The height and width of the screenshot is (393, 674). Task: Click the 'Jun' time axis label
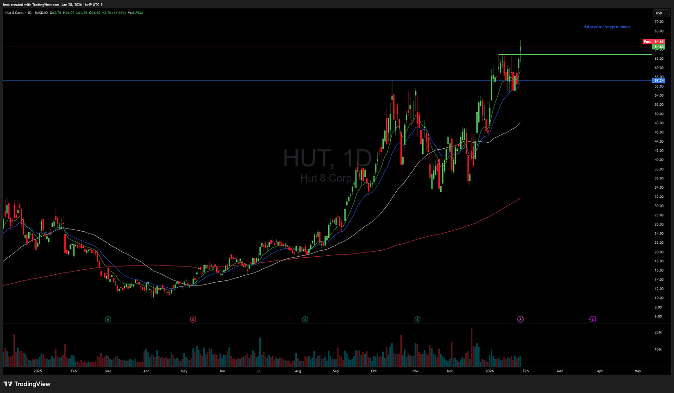point(222,371)
